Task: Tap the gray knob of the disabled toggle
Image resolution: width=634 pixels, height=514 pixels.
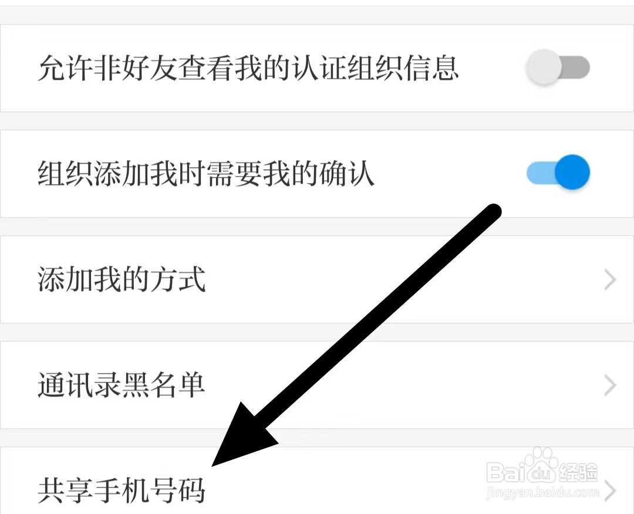Action: [544, 67]
